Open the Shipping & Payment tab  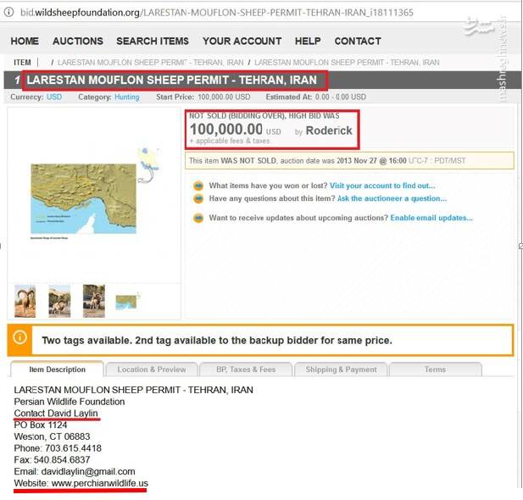point(341,369)
